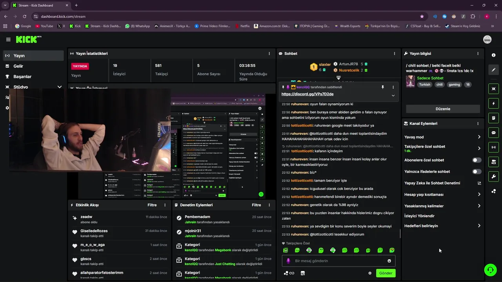Open the user avatar menu
502x282 pixels.
[x=487, y=40]
